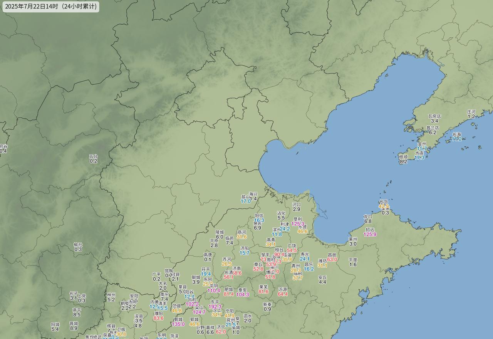Click the 104.3 value for 泰安
The height and width of the screenshot is (339, 493).
[243, 295]
